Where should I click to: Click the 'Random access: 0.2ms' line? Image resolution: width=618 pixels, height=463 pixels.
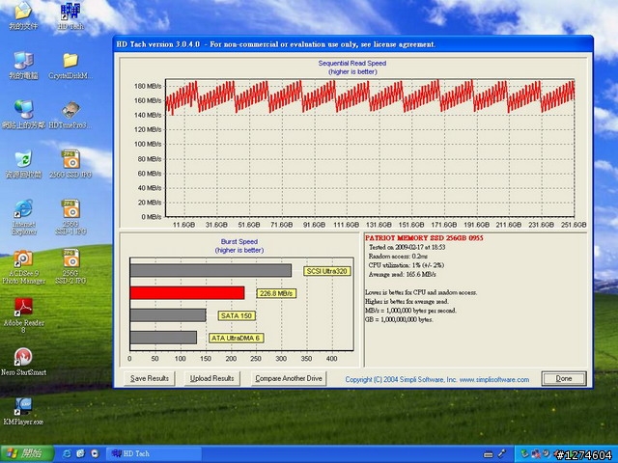[398, 257]
